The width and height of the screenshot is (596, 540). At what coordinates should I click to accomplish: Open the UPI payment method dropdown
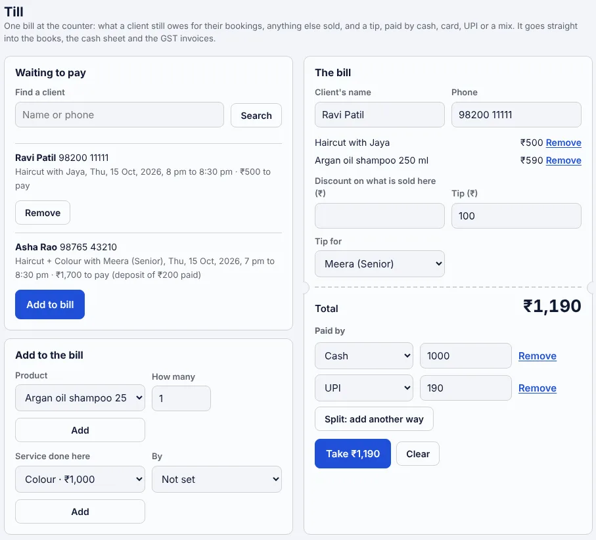[364, 388]
